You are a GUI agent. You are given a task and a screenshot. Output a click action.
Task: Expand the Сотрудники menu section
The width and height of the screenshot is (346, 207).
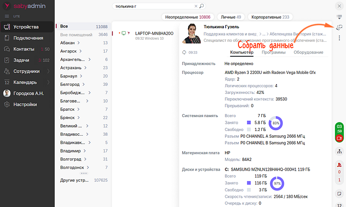(48, 71)
